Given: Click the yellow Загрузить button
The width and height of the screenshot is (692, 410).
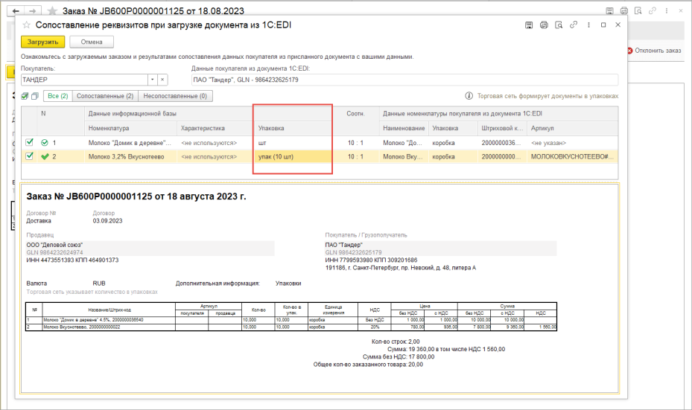Looking at the screenshot, I should (x=42, y=42).
